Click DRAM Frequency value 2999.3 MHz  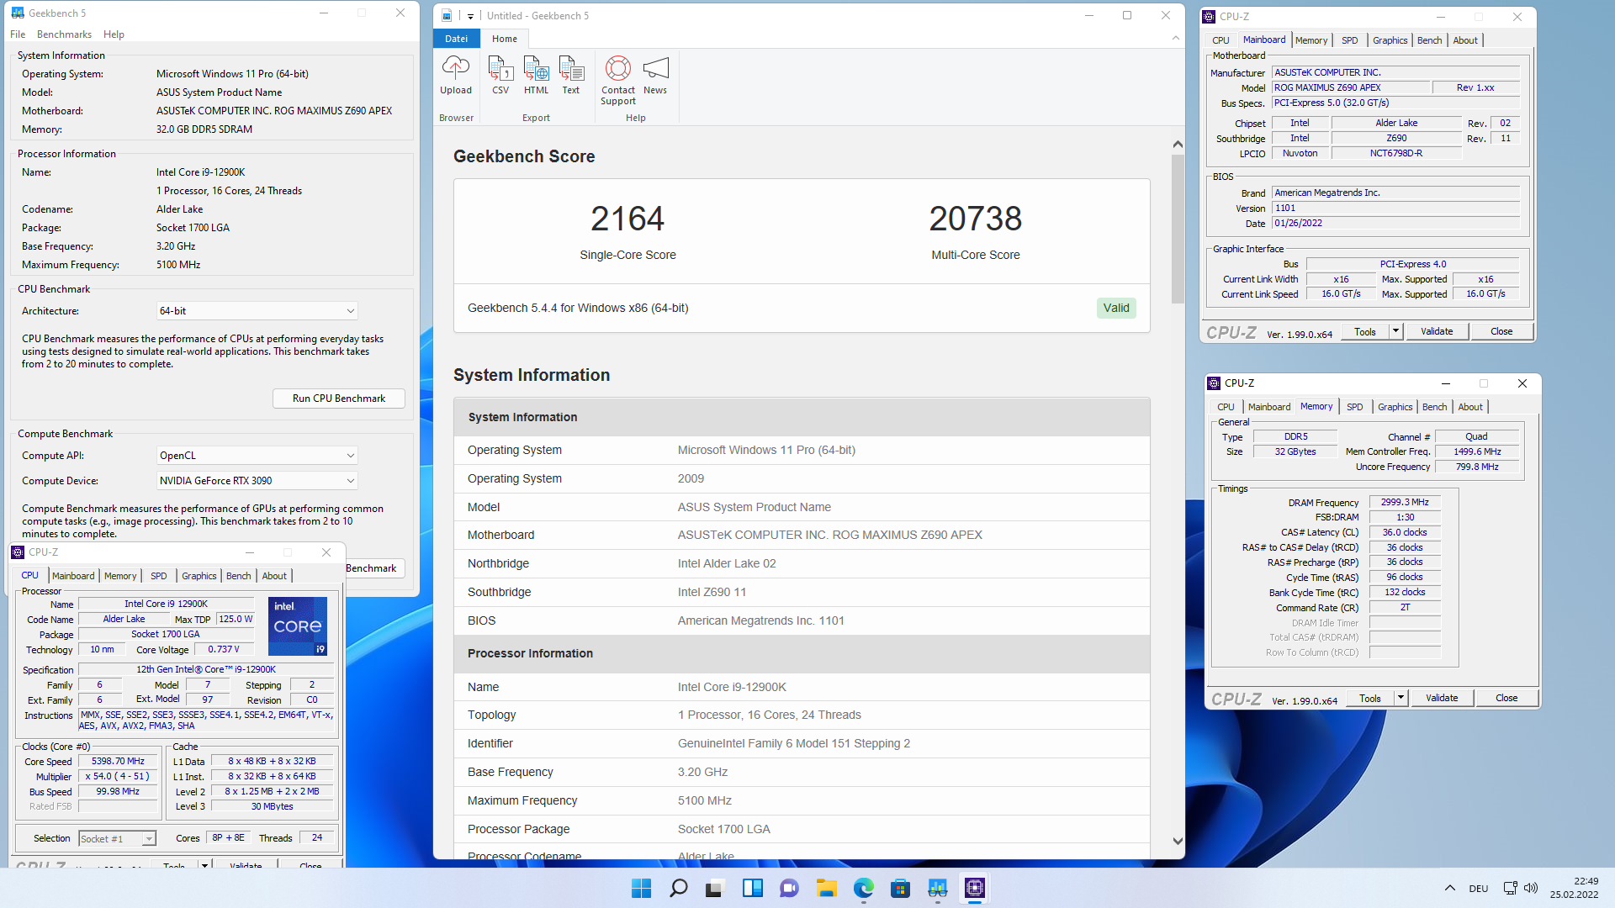click(x=1405, y=502)
